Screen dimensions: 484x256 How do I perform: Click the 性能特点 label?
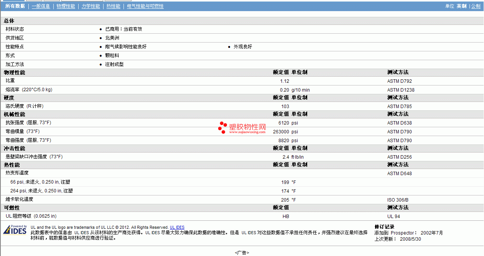click(15, 47)
